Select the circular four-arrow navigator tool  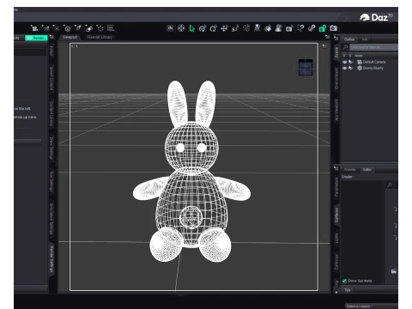coord(181,28)
